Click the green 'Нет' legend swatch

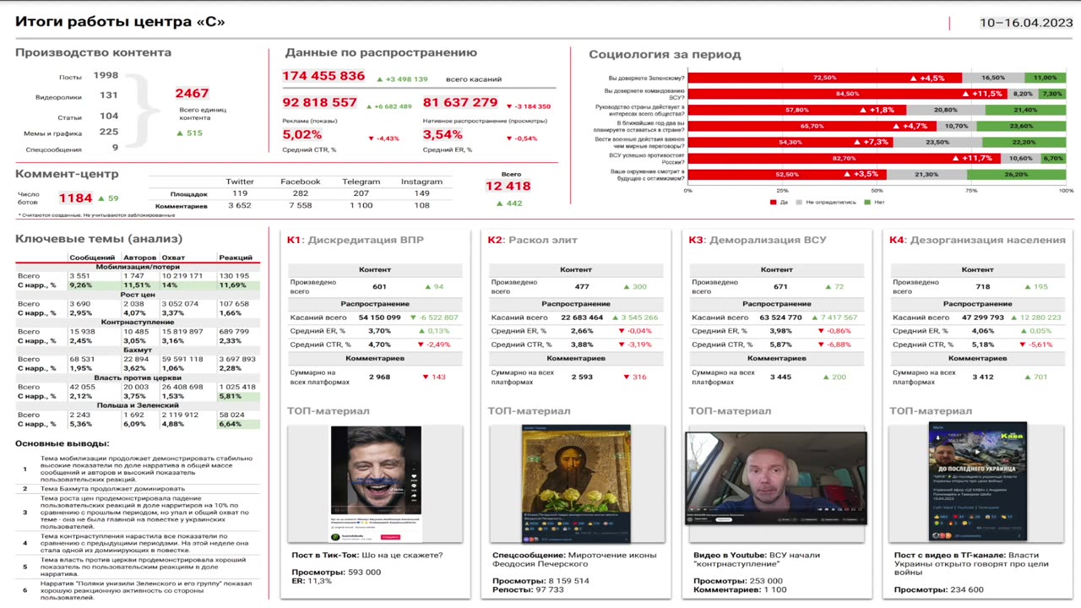867,203
